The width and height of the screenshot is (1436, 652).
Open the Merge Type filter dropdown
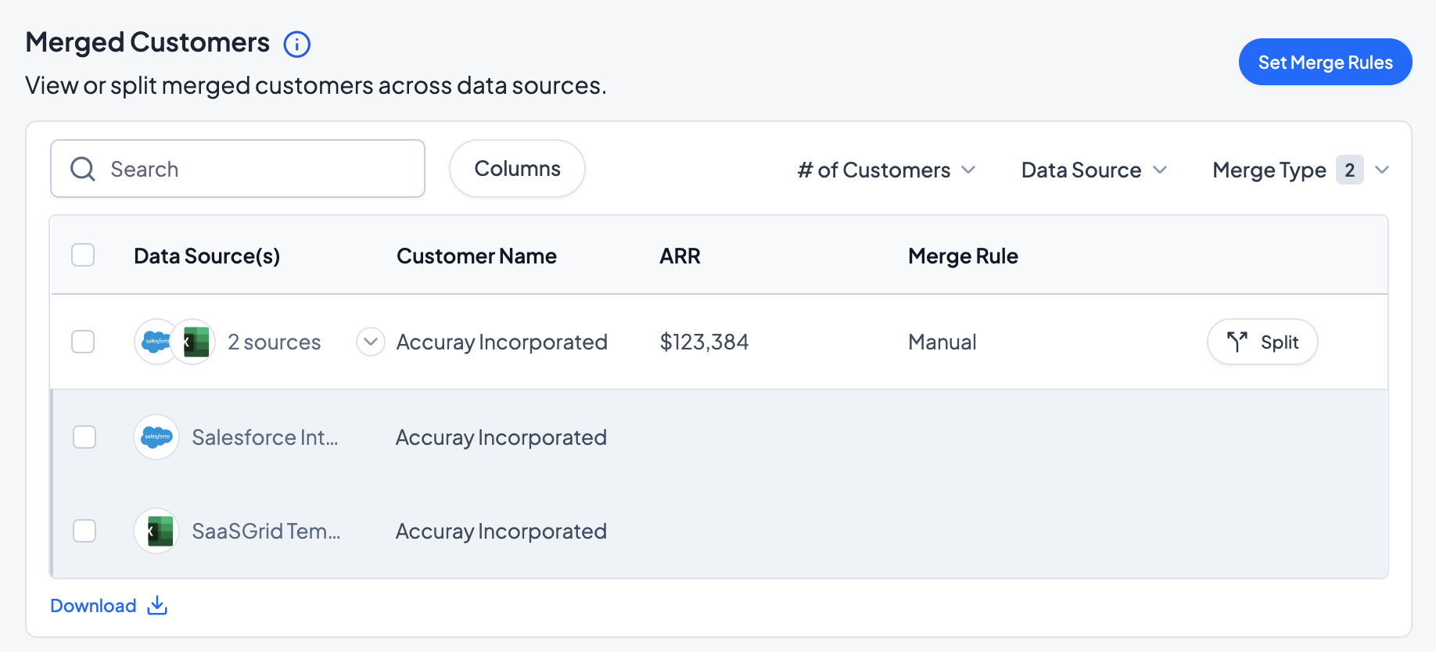click(x=1300, y=170)
